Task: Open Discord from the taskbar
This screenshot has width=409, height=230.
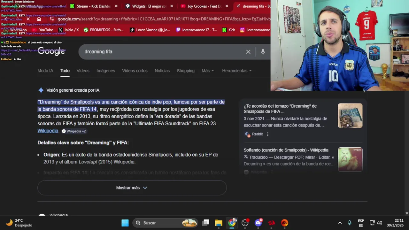Action: point(258,223)
